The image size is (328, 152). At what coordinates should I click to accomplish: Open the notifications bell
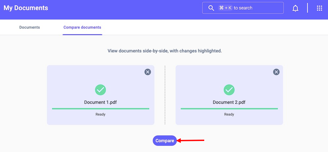click(x=295, y=8)
